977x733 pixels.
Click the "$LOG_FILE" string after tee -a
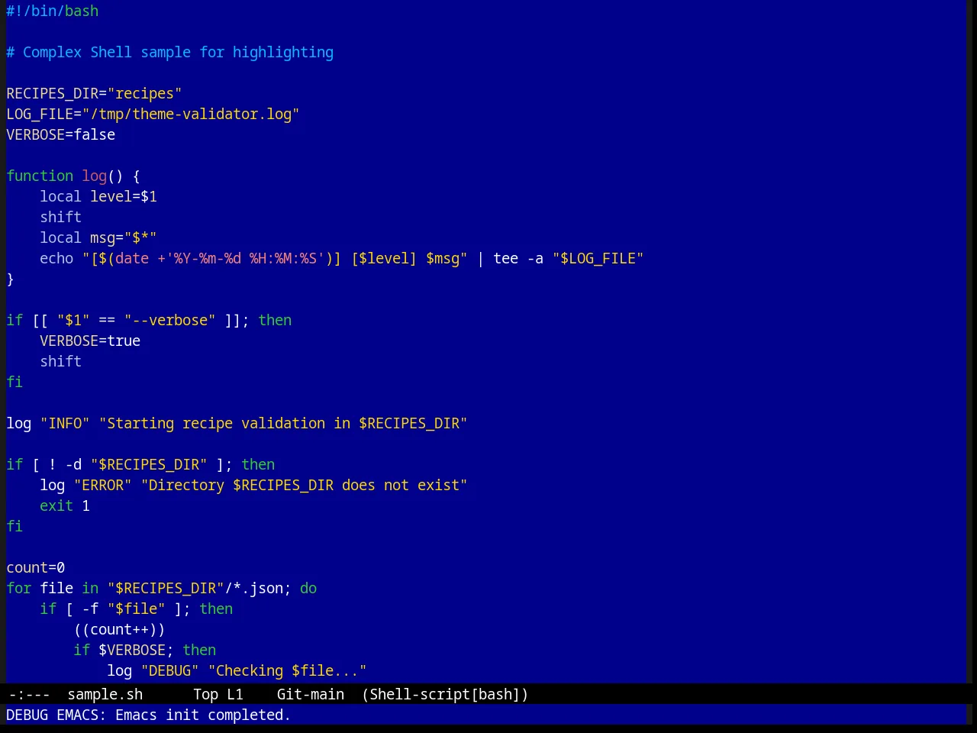(598, 258)
